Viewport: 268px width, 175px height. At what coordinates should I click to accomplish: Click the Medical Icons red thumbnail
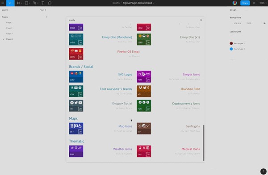point(144,151)
